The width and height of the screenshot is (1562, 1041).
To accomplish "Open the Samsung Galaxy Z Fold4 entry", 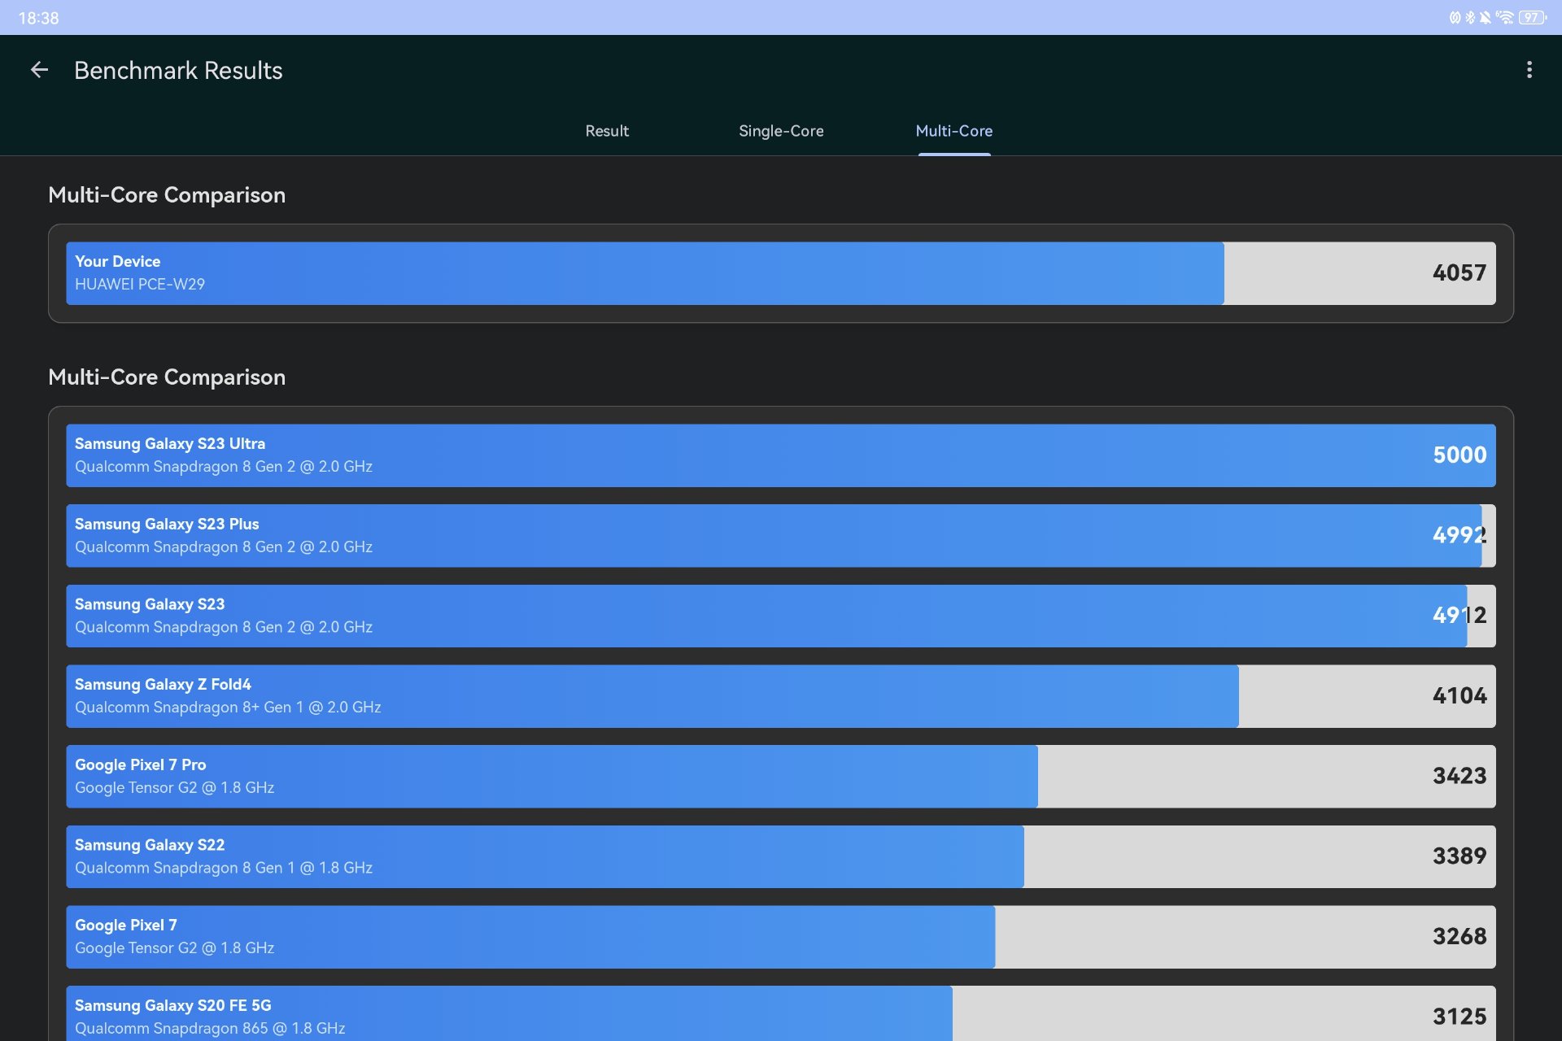I will pyautogui.click(x=781, y=696).
